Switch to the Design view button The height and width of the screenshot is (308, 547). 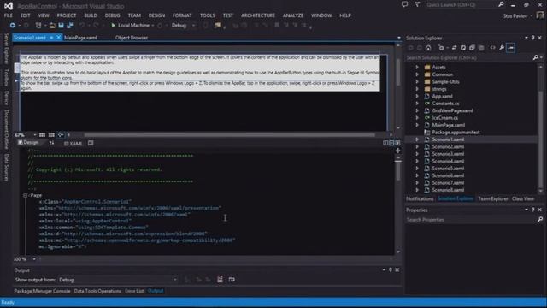coord(28,143)
